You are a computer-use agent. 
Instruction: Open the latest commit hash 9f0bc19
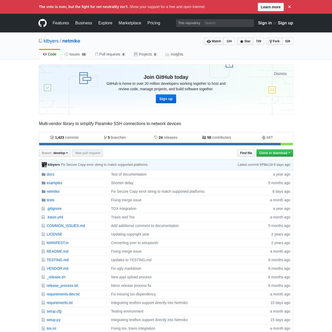[x=266, y=165]
